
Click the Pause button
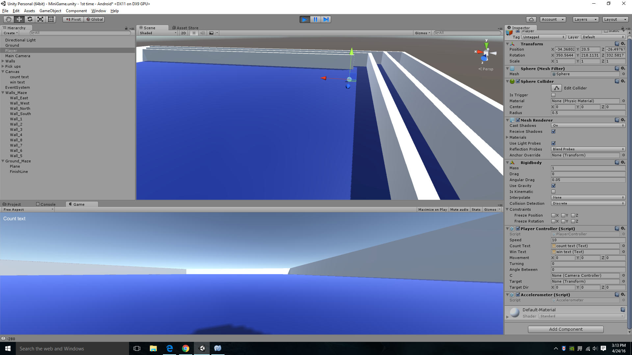315,19
